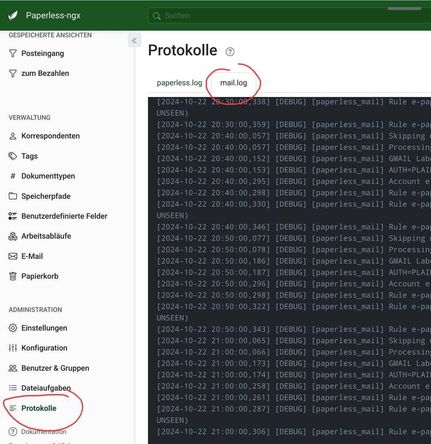The width and height of the screenshot is (431, 444).
Task: Click the people icon for Benutzer & Gruppen
Action: point(13,368)
